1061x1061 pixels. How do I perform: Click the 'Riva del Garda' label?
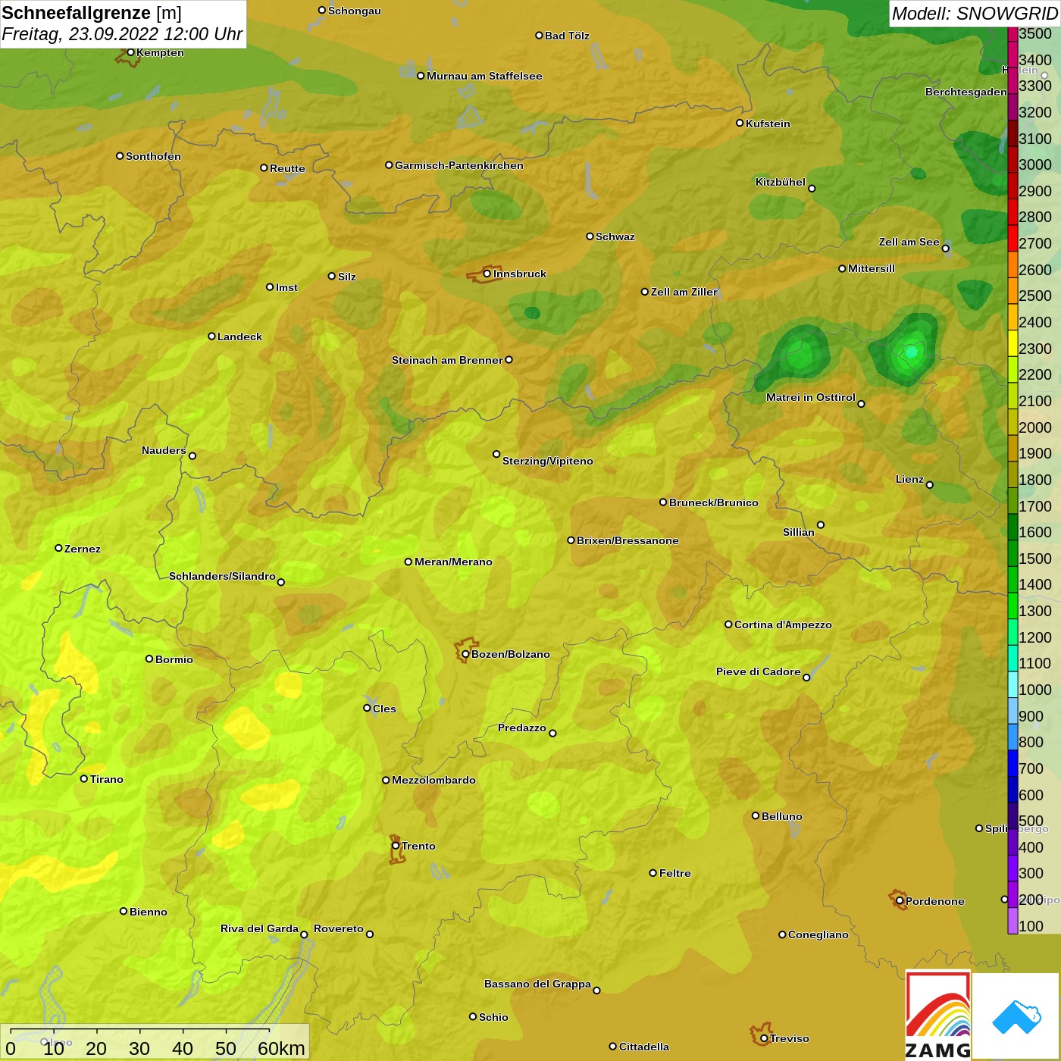(x=259, y=928)
